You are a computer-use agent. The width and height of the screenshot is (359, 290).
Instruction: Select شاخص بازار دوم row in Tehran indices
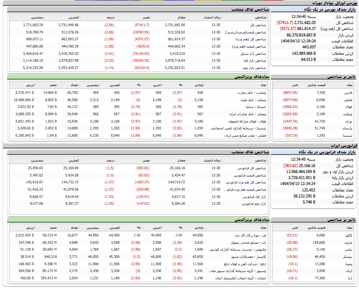[x=254, y=68]
